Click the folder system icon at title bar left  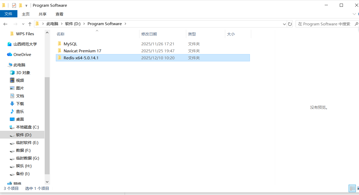tap(4, 5)
